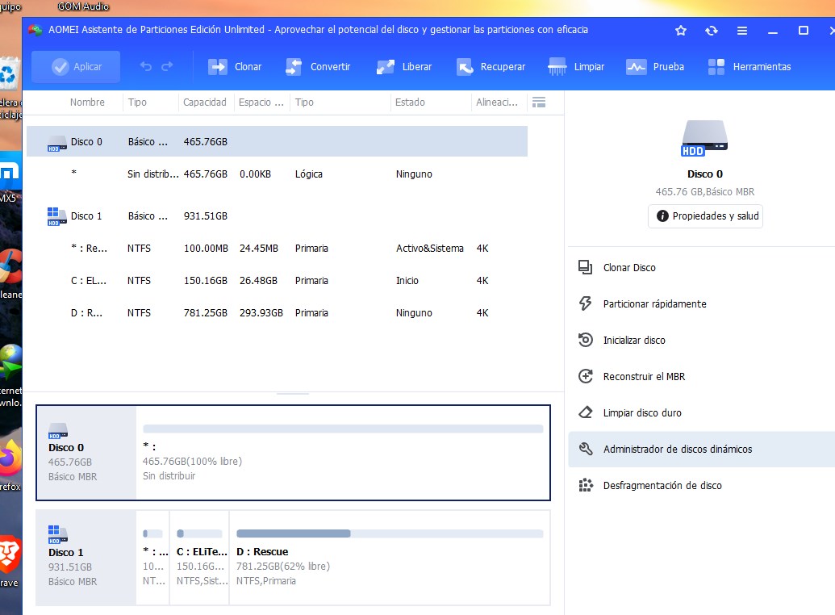835x615 pixels.
Task: Open the Herramientas tools menu
Action: [749, 67]
